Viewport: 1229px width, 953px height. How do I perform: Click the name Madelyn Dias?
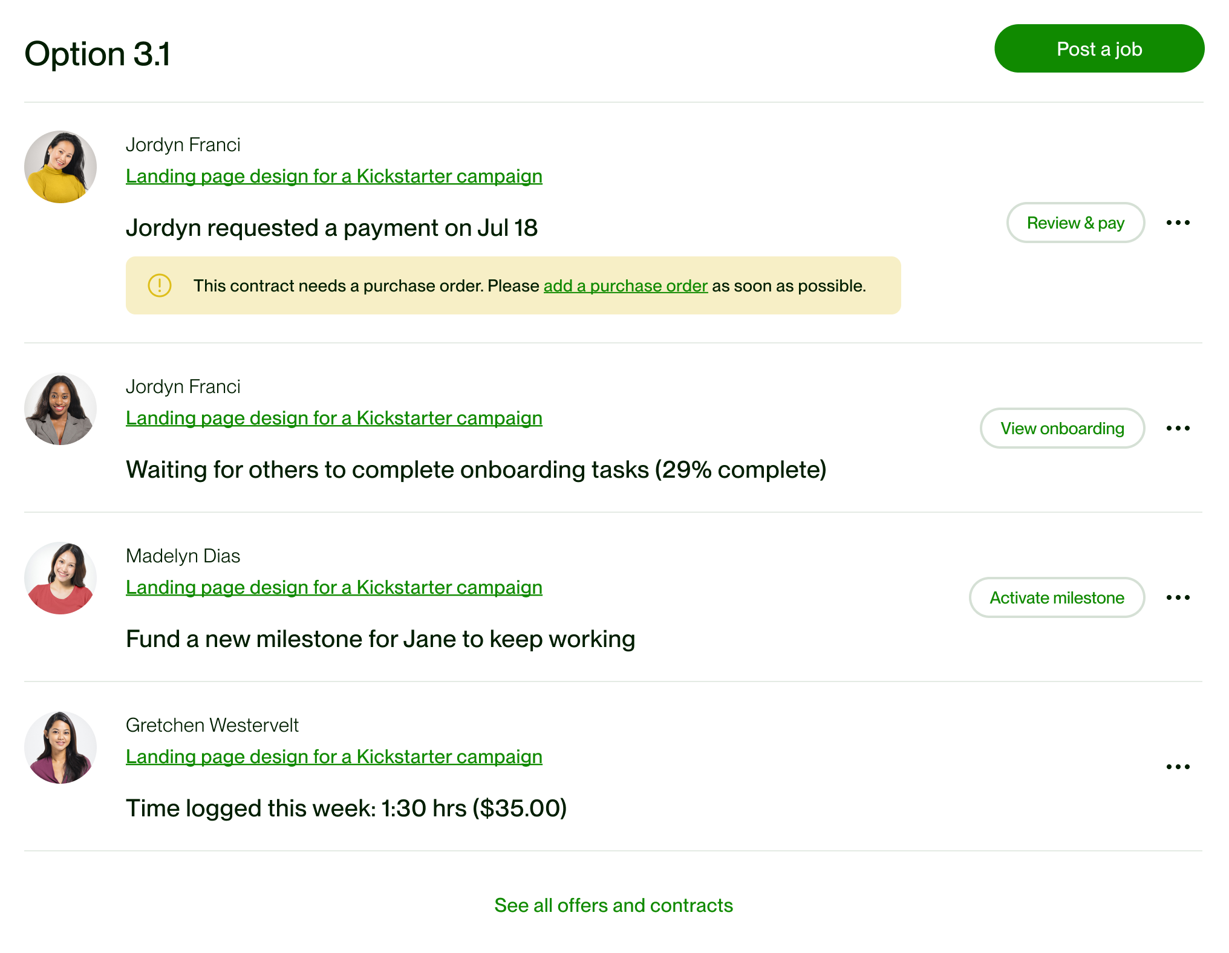tap(183, 556)
